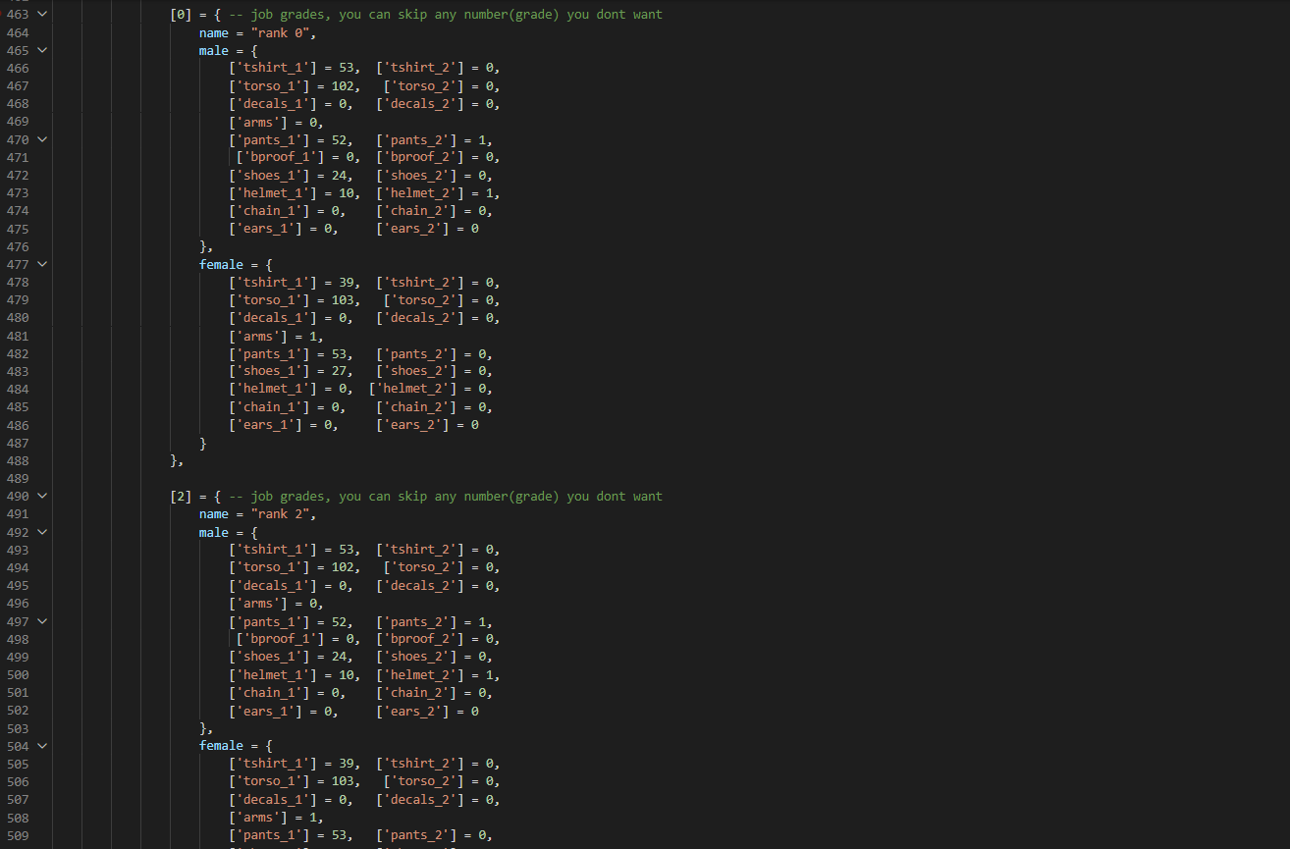This screenshot has width=1290, height=849.
Task: Fold the male table at line 465
Action: pyautogui.click(x=41, y=50)
